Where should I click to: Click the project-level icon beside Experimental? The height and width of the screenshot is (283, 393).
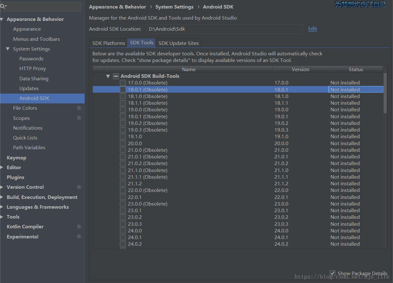79,237
